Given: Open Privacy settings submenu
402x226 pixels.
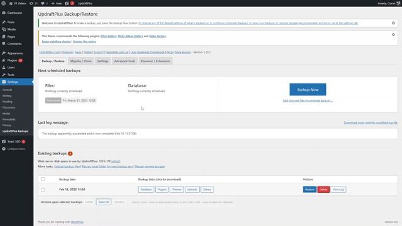Looking at the screenshot, I should (7, 126).
